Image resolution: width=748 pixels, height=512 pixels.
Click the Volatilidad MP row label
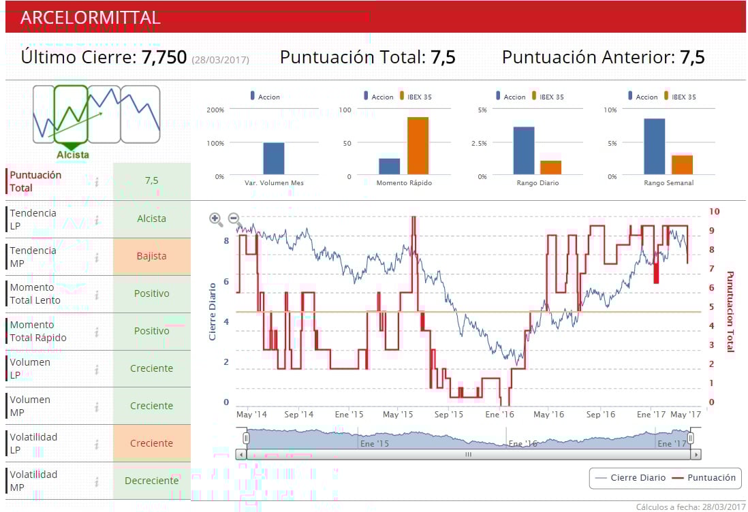pos(33,481)
